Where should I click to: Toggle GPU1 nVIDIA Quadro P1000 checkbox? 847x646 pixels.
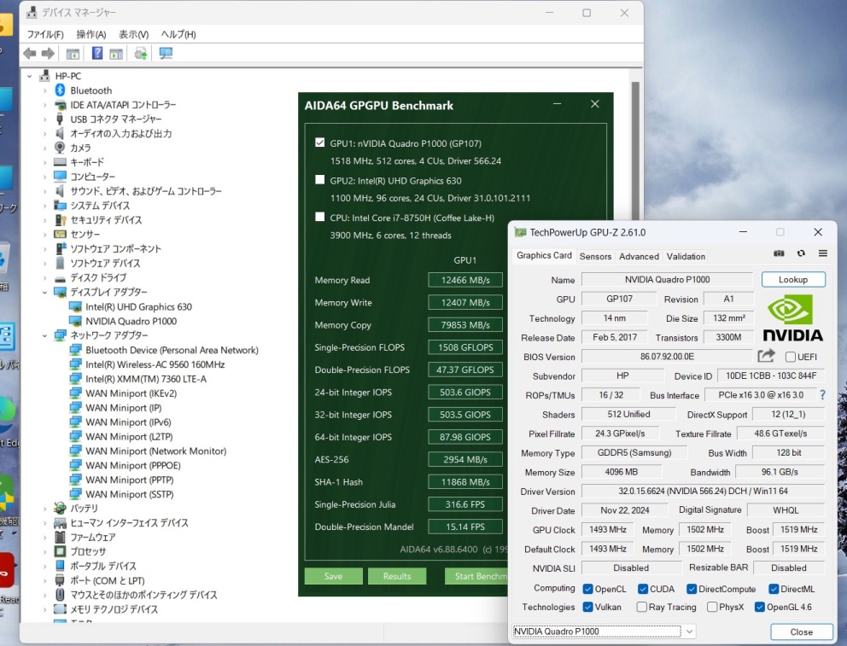(x=320, y=143)
